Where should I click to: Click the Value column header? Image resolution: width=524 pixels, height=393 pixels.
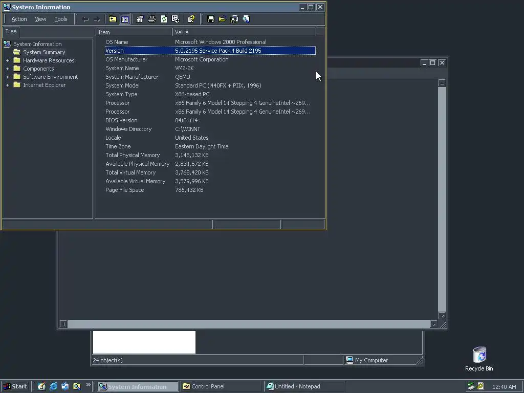(244, 32)
